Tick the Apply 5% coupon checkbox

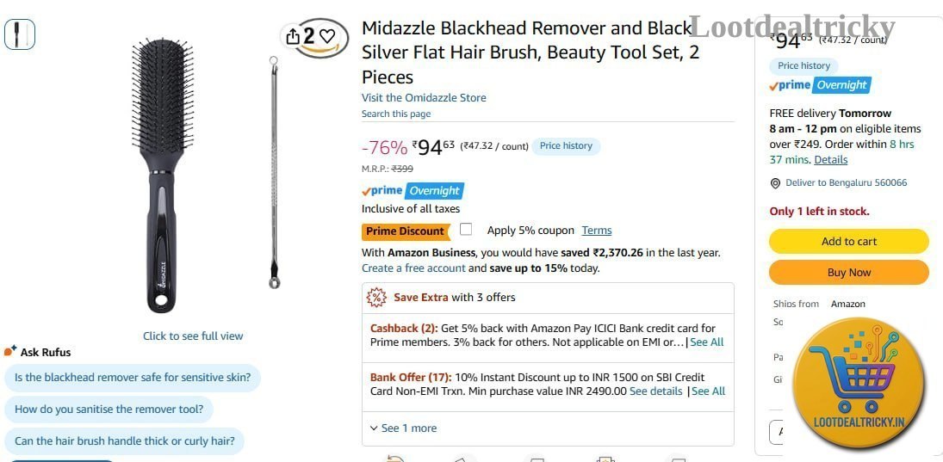coord(466,229)
